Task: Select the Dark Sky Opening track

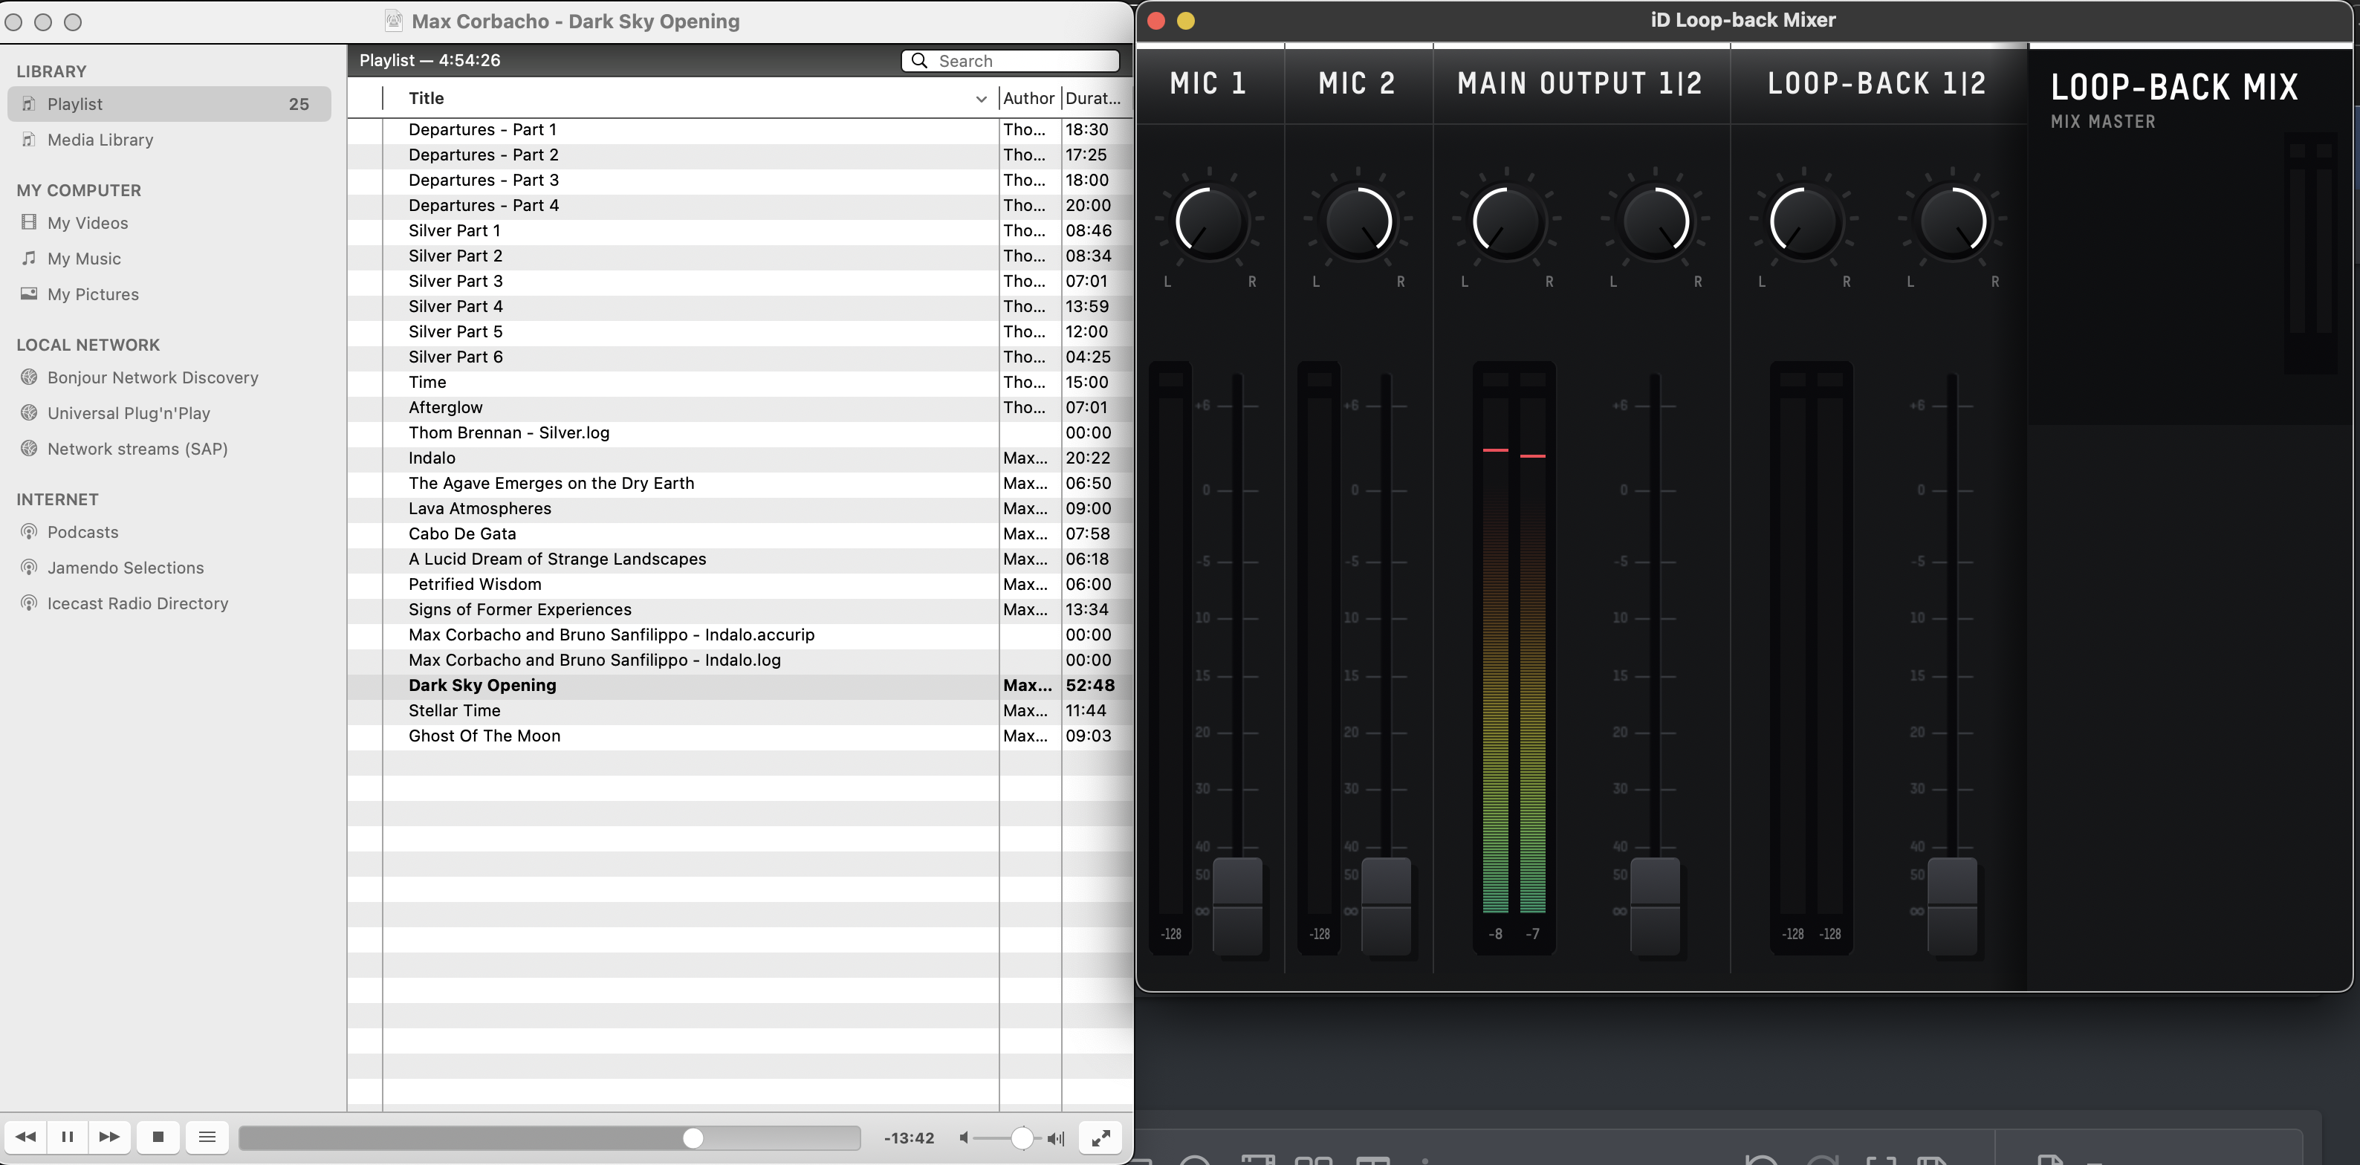Action: [x=483, y=684]
